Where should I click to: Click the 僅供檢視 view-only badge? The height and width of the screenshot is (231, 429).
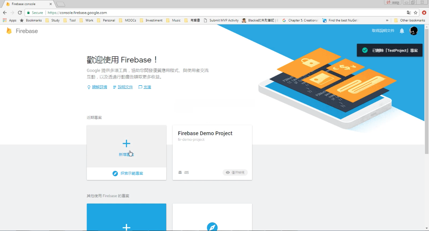click(x=235, y=173)
